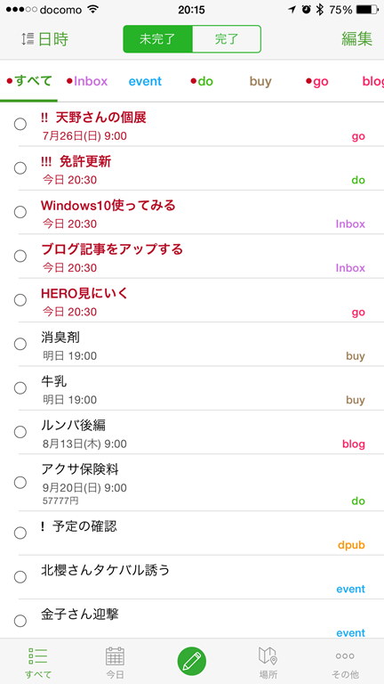The width and height of the screenshot is (384, 684).
Task: Tap the green pencil compose icon
Action: [192, 662]
